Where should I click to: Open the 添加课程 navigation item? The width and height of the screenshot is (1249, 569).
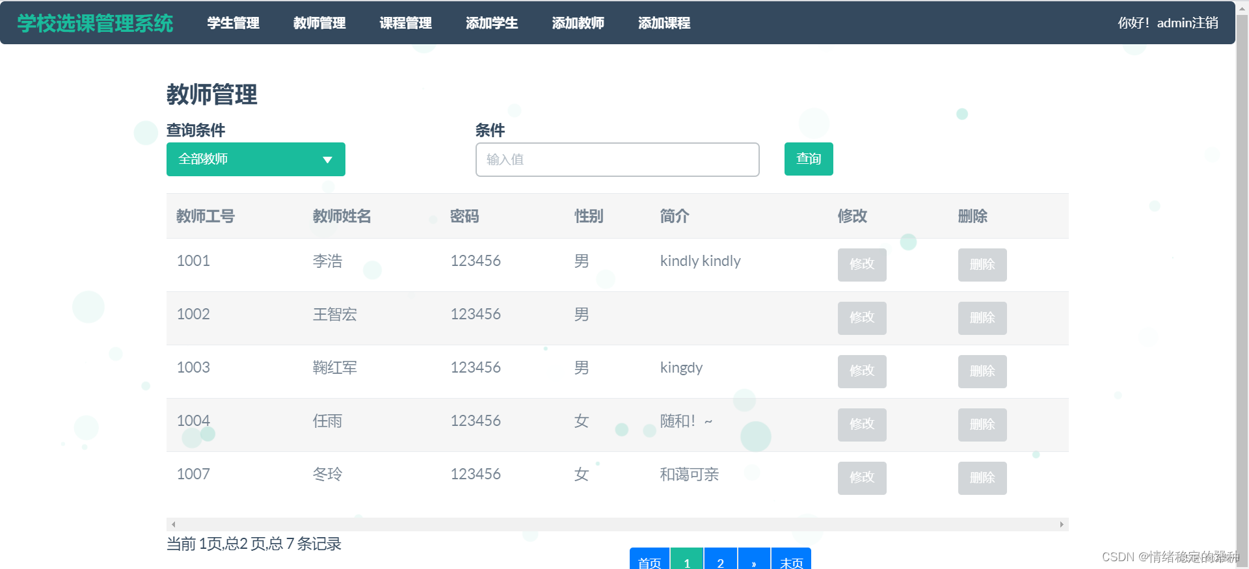[664, 23]
